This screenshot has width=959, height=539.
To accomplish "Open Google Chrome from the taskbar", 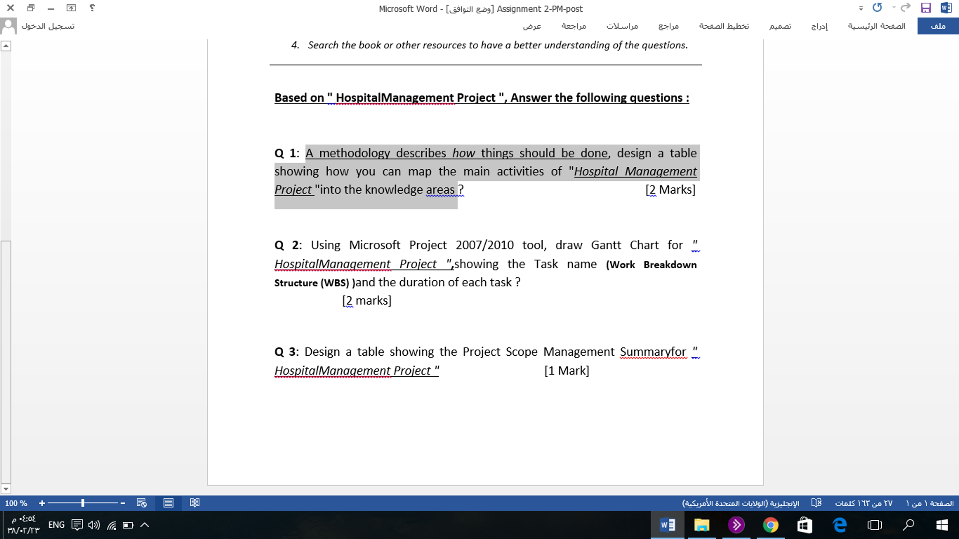I will 770,525.
